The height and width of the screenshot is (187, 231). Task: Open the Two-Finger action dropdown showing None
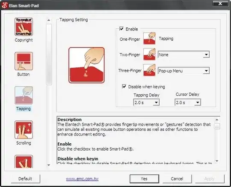click(184, 54)
